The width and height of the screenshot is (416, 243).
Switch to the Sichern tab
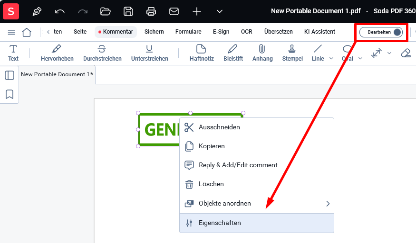(154, 32)
